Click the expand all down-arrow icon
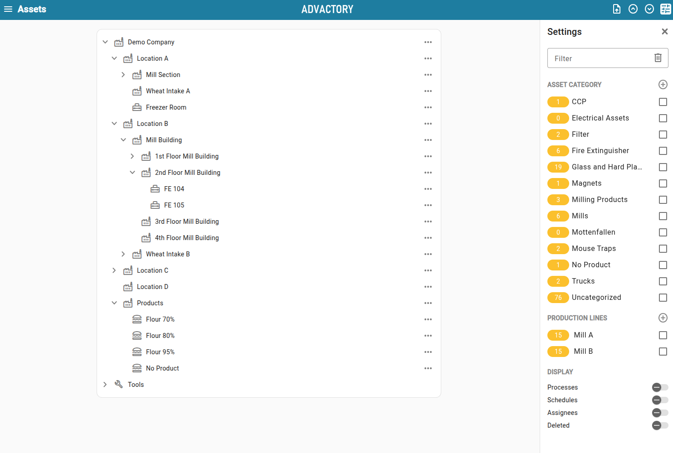This screenshot has width=673, height=453. [x=649, y=9]
